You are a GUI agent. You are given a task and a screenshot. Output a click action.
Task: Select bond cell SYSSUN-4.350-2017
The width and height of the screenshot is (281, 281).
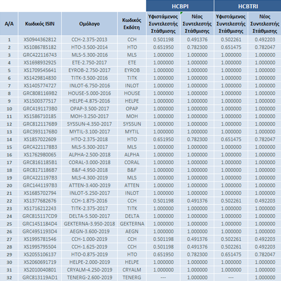click(89, 124)
